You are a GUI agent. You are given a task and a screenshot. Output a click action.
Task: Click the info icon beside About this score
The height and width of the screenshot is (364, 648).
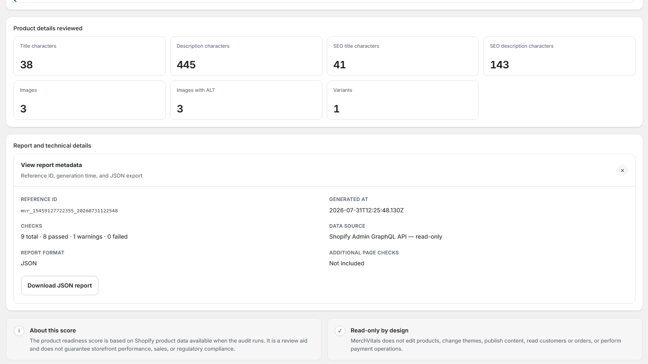[x=19, y=330]
